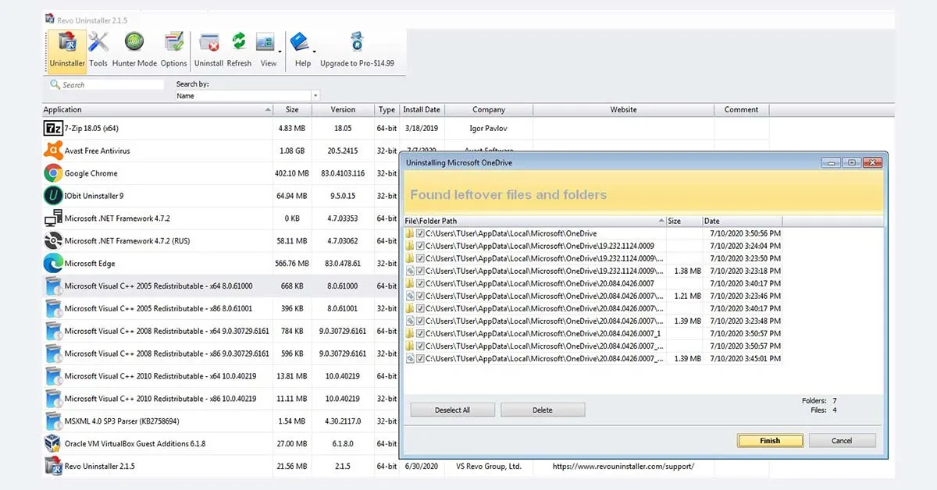Click icon of Visual C++ 2008 x86 Redistributable
937x490 pixels.
click(53, 353)
